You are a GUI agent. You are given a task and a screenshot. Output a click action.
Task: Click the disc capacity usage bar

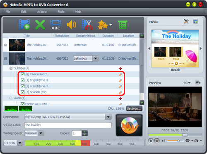point(84,143)
